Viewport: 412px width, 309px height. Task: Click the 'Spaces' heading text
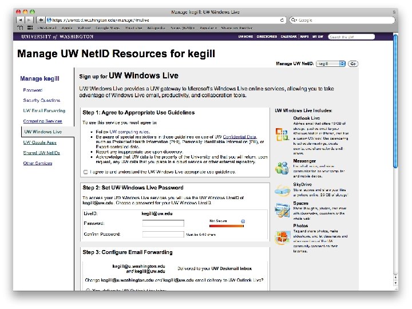pyautogui.click(x=300, y=203)
